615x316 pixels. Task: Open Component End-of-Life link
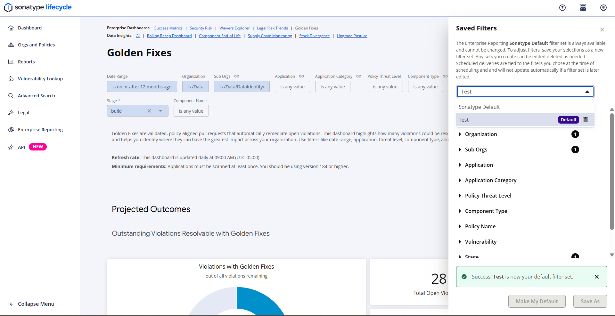pos(220,36)
